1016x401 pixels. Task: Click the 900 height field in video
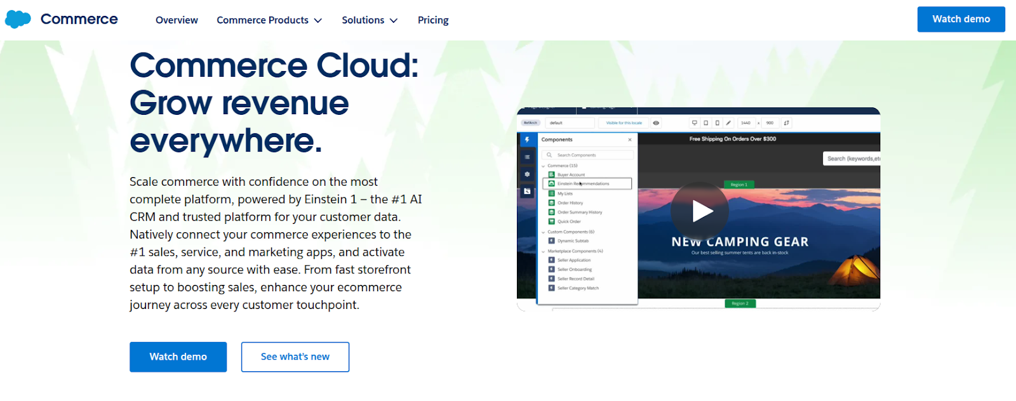770,123
